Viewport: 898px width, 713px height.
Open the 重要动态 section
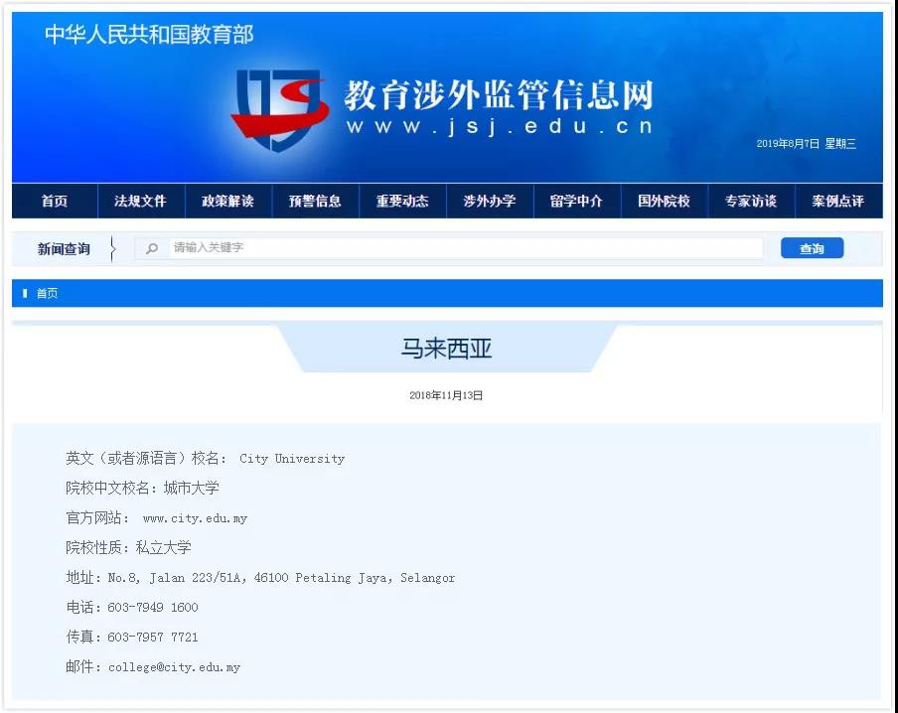click(x=402, y=201)
